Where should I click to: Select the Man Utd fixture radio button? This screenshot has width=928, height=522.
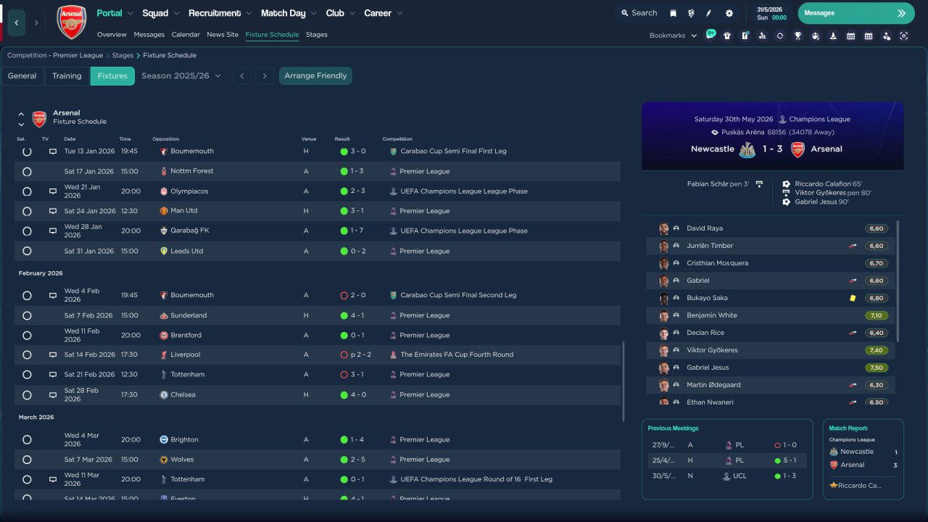27,211
